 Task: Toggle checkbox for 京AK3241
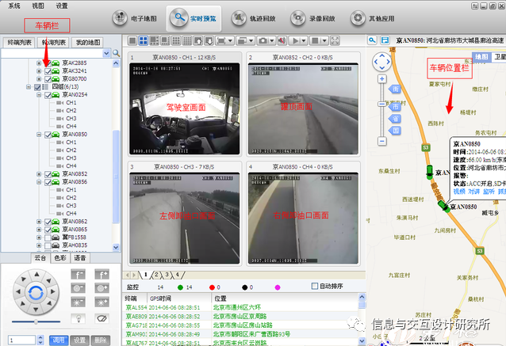coord(48,71)
